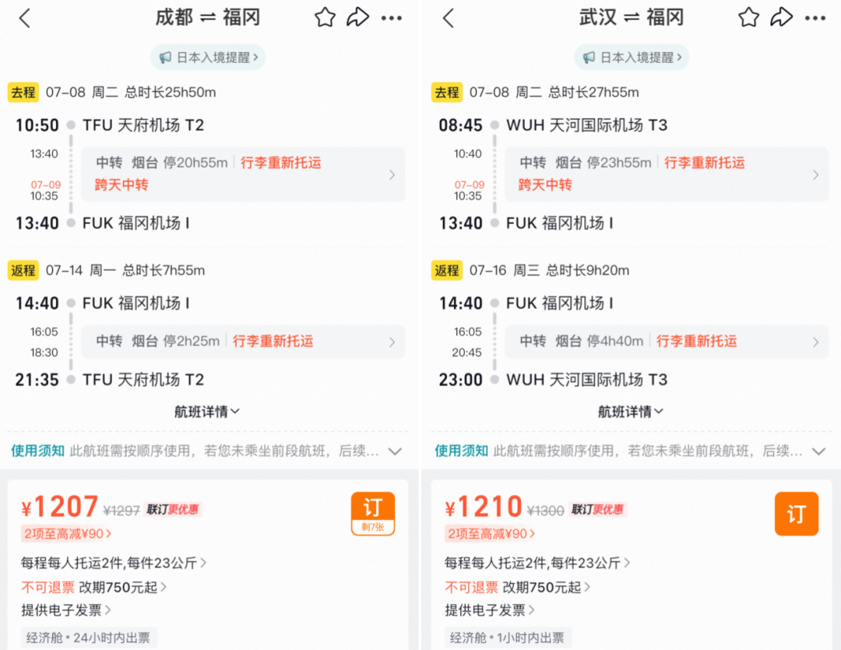Viewport: 841px width, 650px height.
Task: Expand 航班详情 on the 武汉 itinerary
Action: click(631, 412)
